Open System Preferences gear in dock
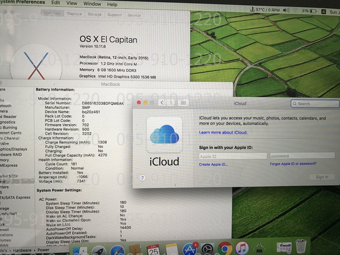Viewport: 340px width, 255px height. (207, 249)
